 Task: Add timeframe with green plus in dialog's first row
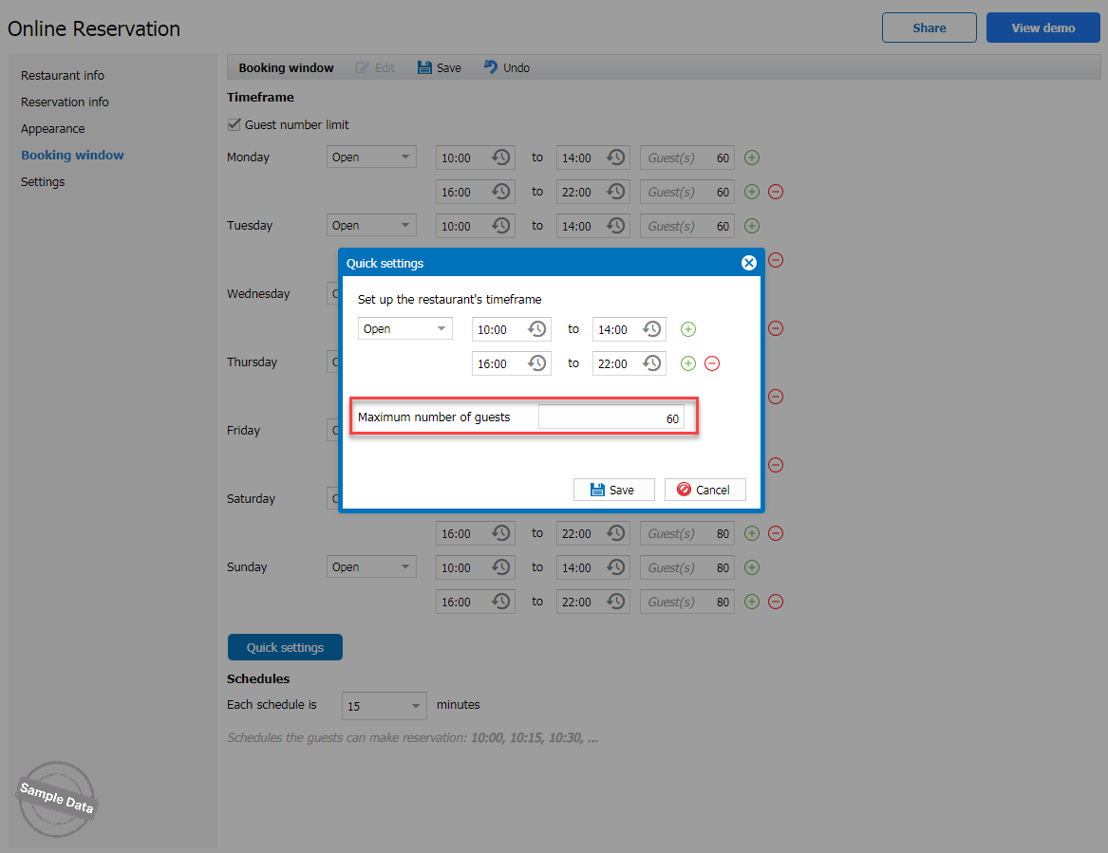688,329
